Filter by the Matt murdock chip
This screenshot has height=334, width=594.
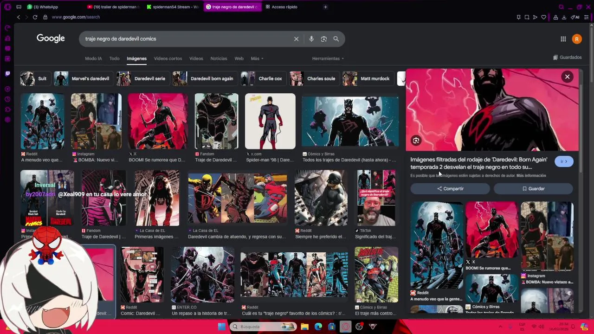pos(368,79)
